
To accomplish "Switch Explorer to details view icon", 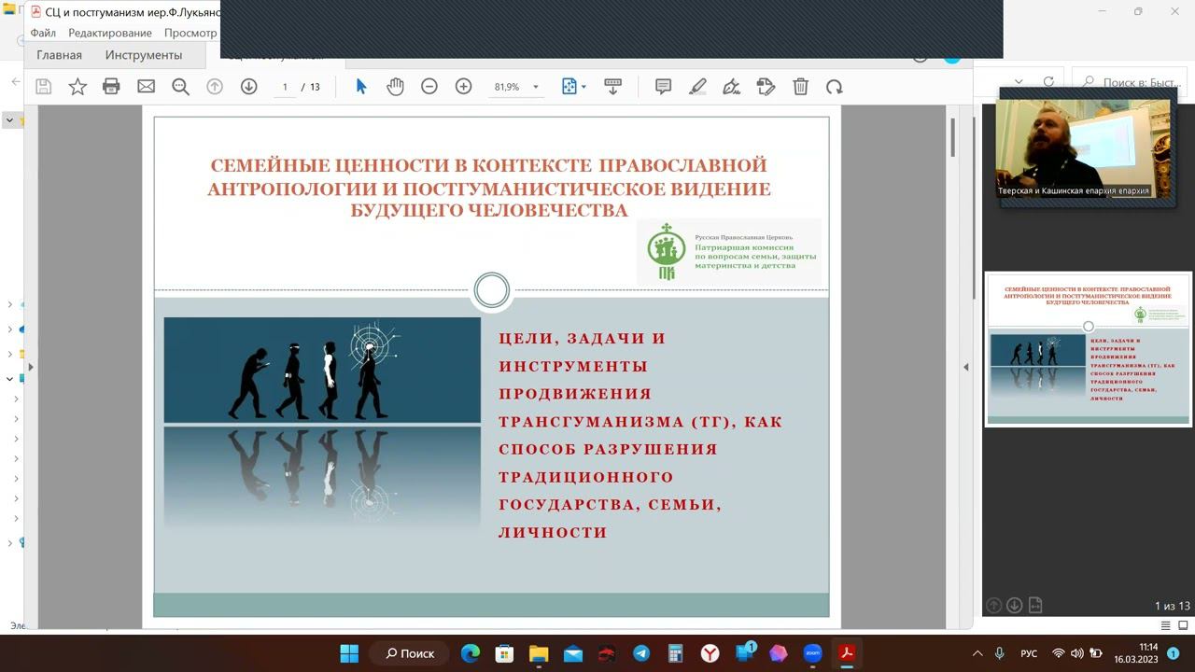I will 1166,625.
